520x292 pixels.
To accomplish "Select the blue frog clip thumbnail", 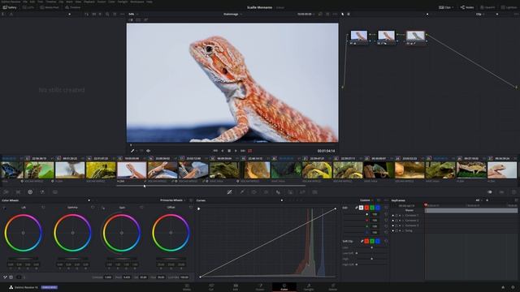I will 11,170.
